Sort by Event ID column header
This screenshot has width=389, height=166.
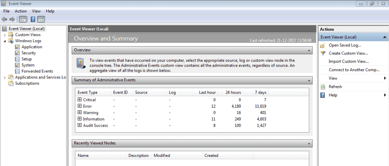click(x=120, y=92)
